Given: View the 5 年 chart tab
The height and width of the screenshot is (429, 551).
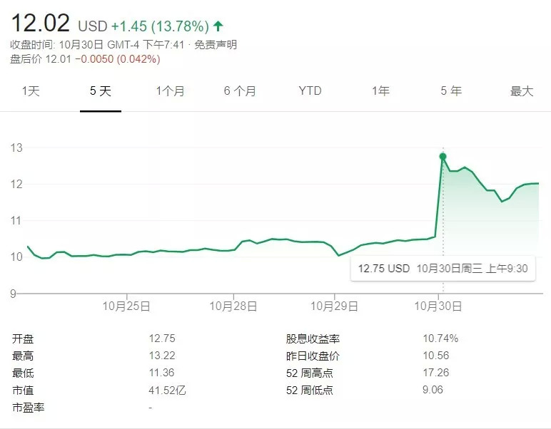Looking at the screenshot, I should [450, 91].
